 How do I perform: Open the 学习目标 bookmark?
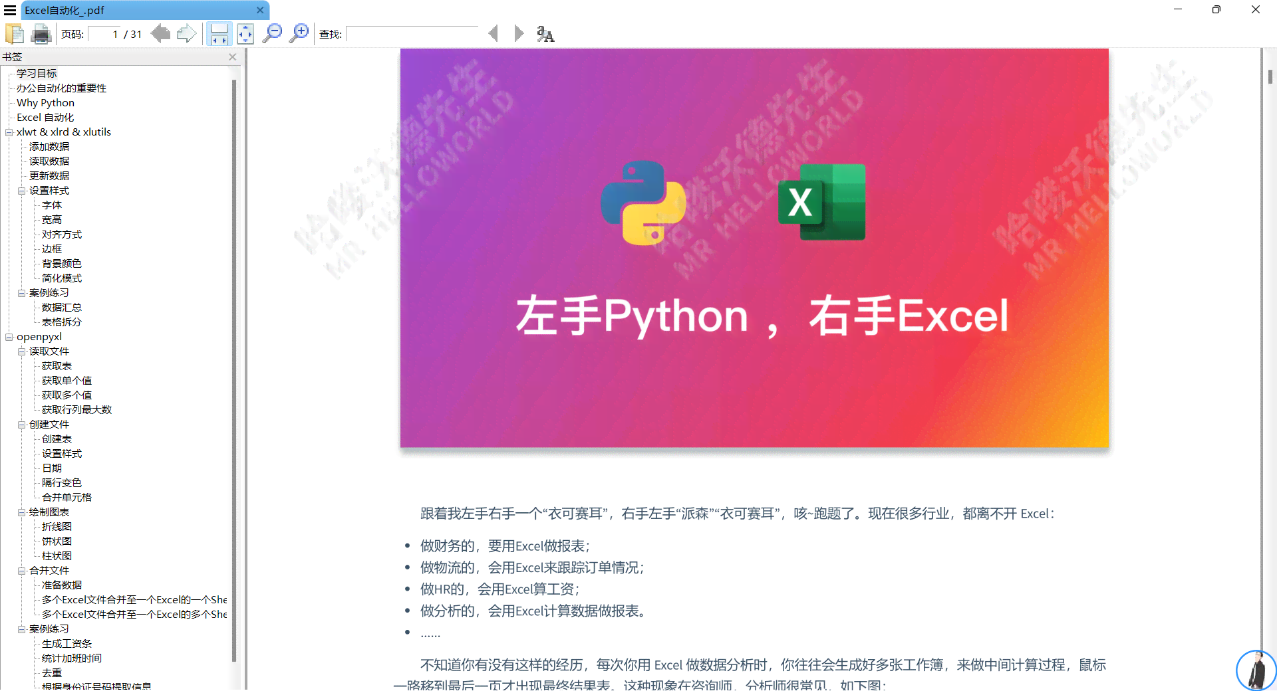pos(37,74)
